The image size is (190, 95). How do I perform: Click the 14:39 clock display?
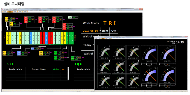tap(180, 42)
